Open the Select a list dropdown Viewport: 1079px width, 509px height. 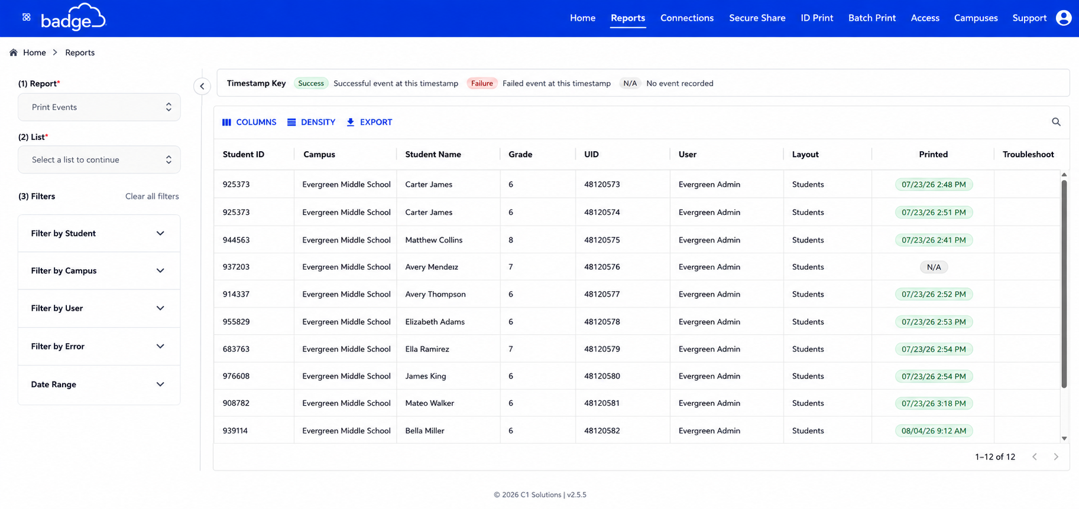(x=99, y=159)
